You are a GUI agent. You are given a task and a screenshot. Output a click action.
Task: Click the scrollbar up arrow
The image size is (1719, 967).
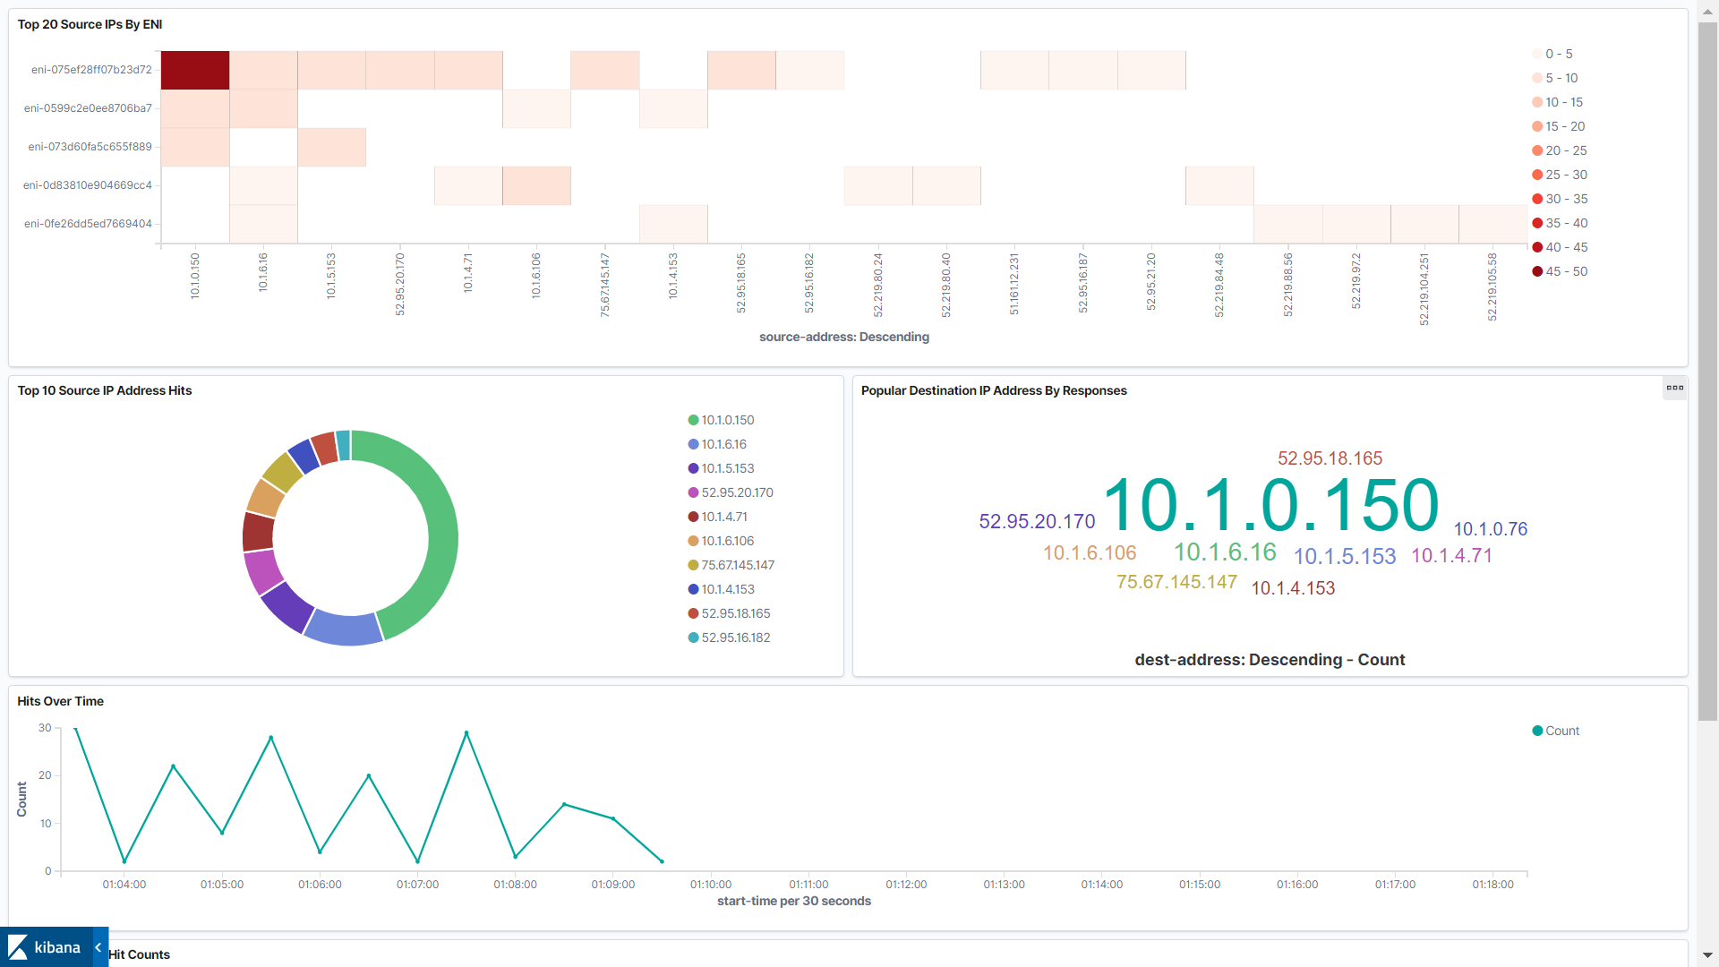click(1708, 10)
